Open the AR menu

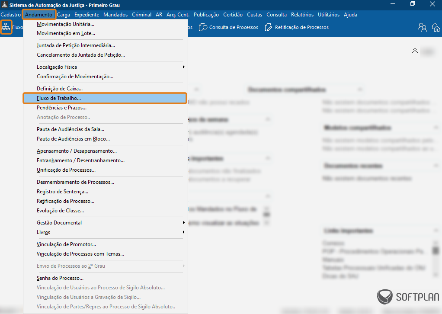pos(159,15)
